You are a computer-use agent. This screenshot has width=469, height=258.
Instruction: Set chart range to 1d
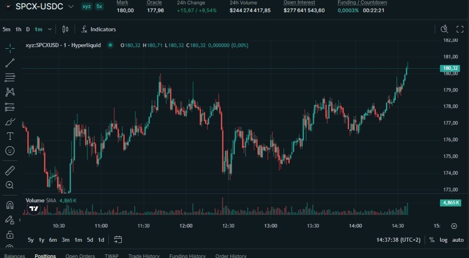tap(101, 240)
